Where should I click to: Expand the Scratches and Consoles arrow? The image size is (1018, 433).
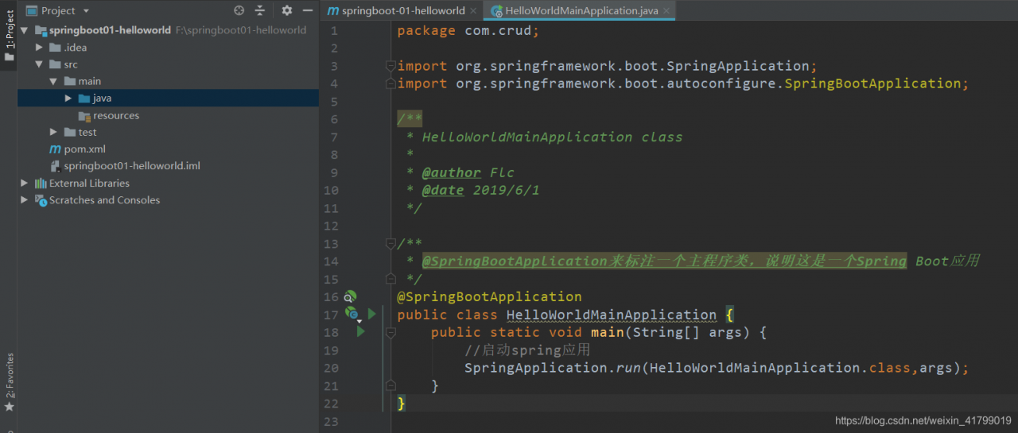(x=25, y=200)
